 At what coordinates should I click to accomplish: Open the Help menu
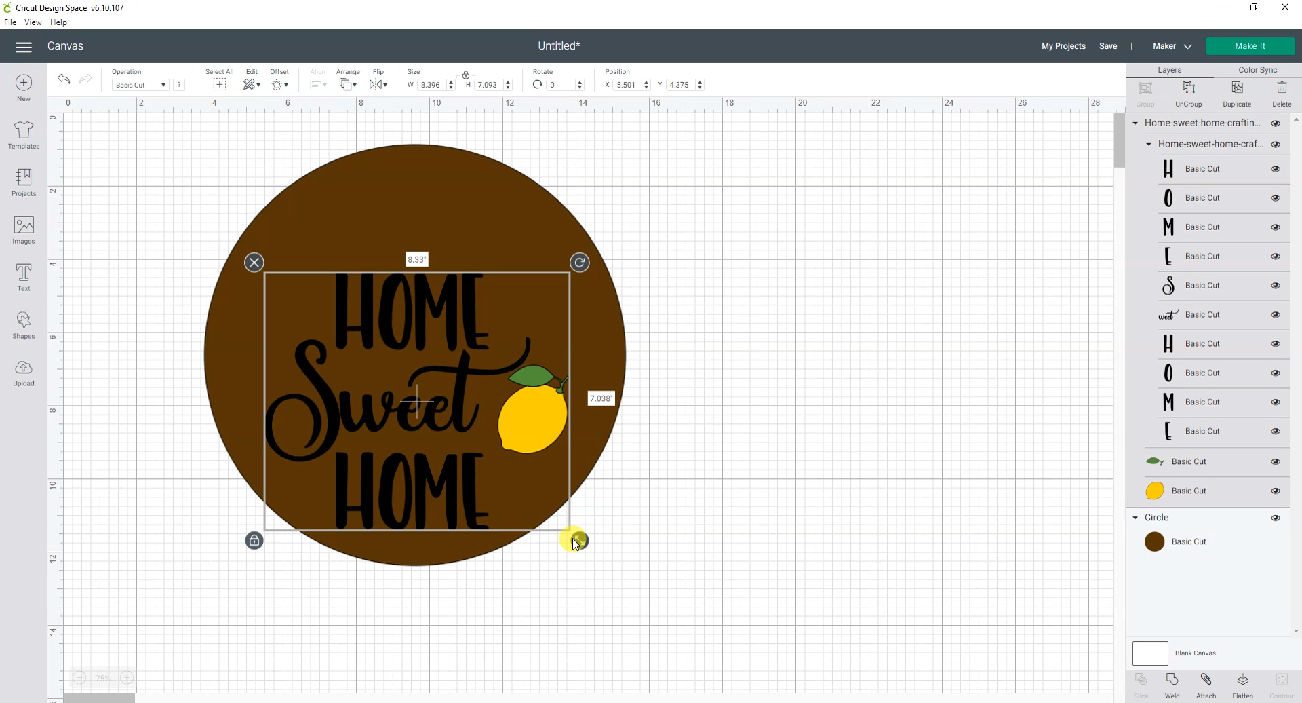click(x=59, y=22)
